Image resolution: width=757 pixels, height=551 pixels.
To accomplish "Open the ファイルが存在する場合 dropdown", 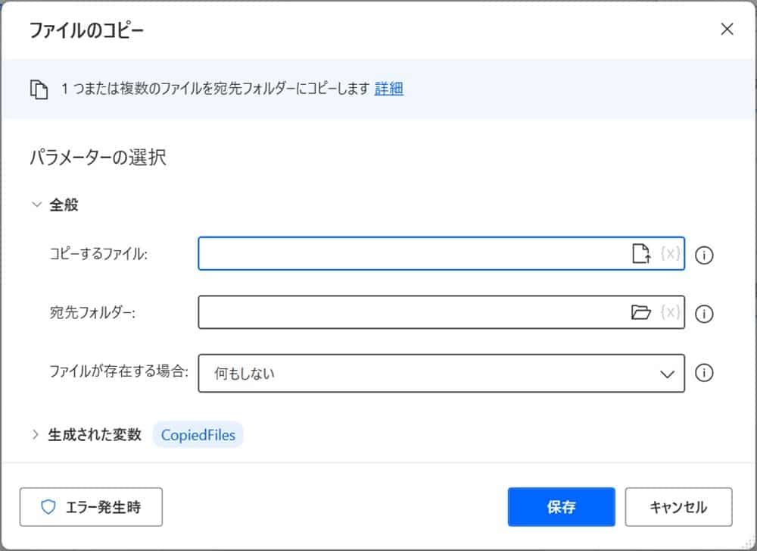I will tap(665, 373).
